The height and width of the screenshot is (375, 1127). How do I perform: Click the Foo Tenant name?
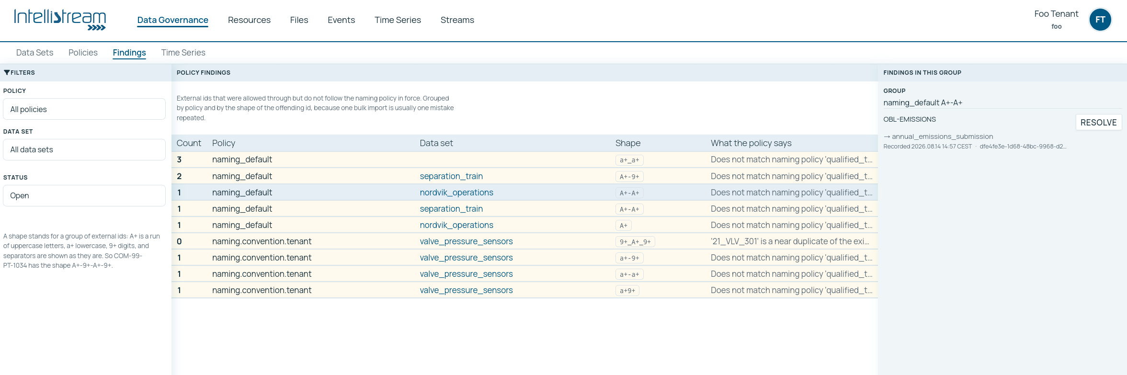point(1056,14)
